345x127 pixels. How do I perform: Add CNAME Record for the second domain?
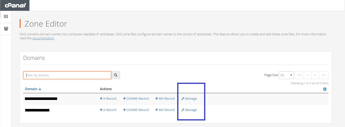pyautogui.click(x=136, y=110)
